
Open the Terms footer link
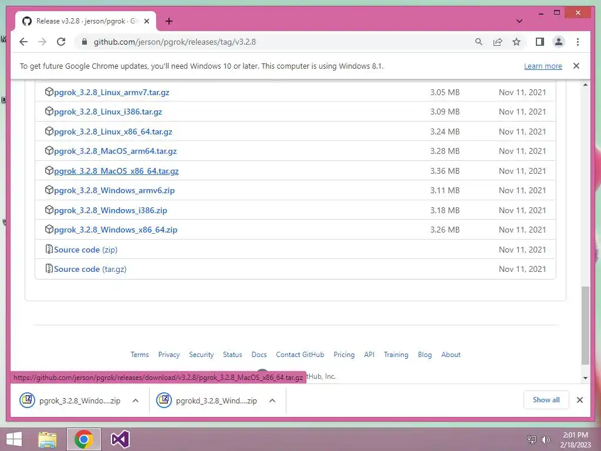coord(140,355)
